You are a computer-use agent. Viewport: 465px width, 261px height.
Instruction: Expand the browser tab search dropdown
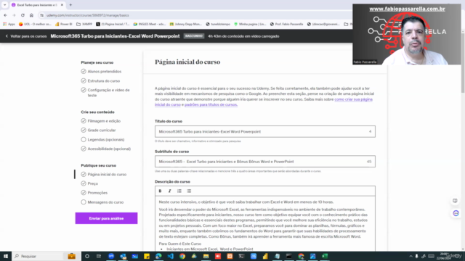(5, 5)
